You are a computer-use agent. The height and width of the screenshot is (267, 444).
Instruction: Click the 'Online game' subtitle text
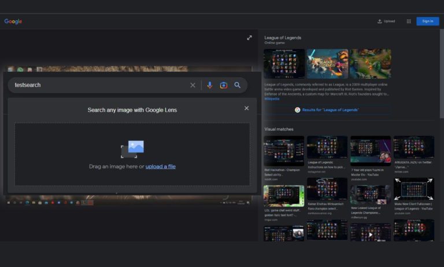tap(275, 43)
